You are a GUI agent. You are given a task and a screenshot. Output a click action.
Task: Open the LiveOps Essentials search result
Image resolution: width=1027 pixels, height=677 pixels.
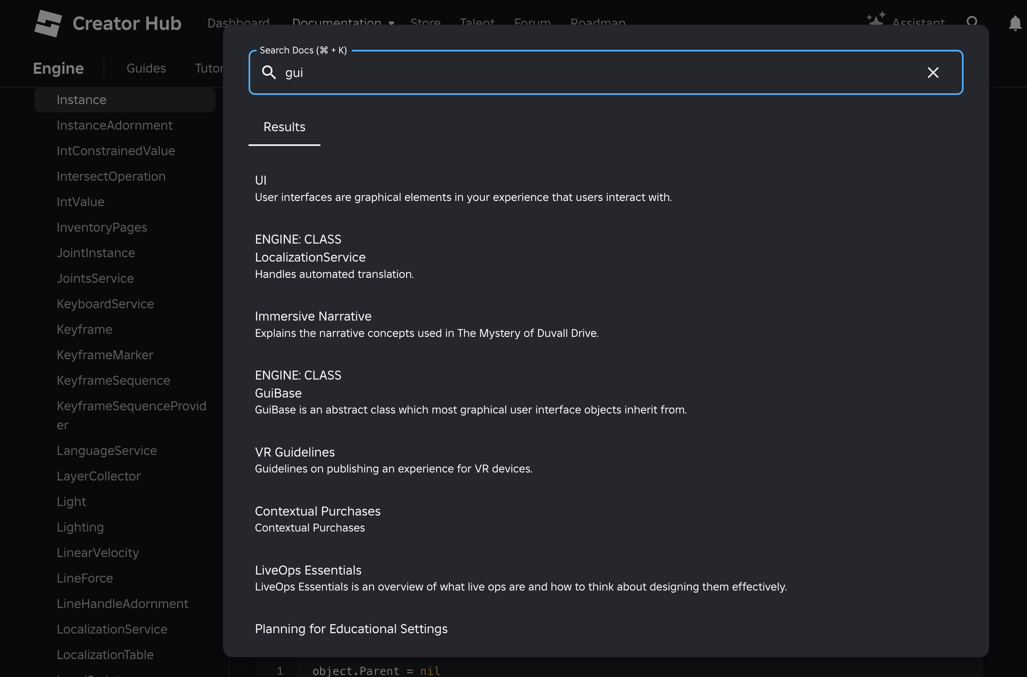click(521, 578)
